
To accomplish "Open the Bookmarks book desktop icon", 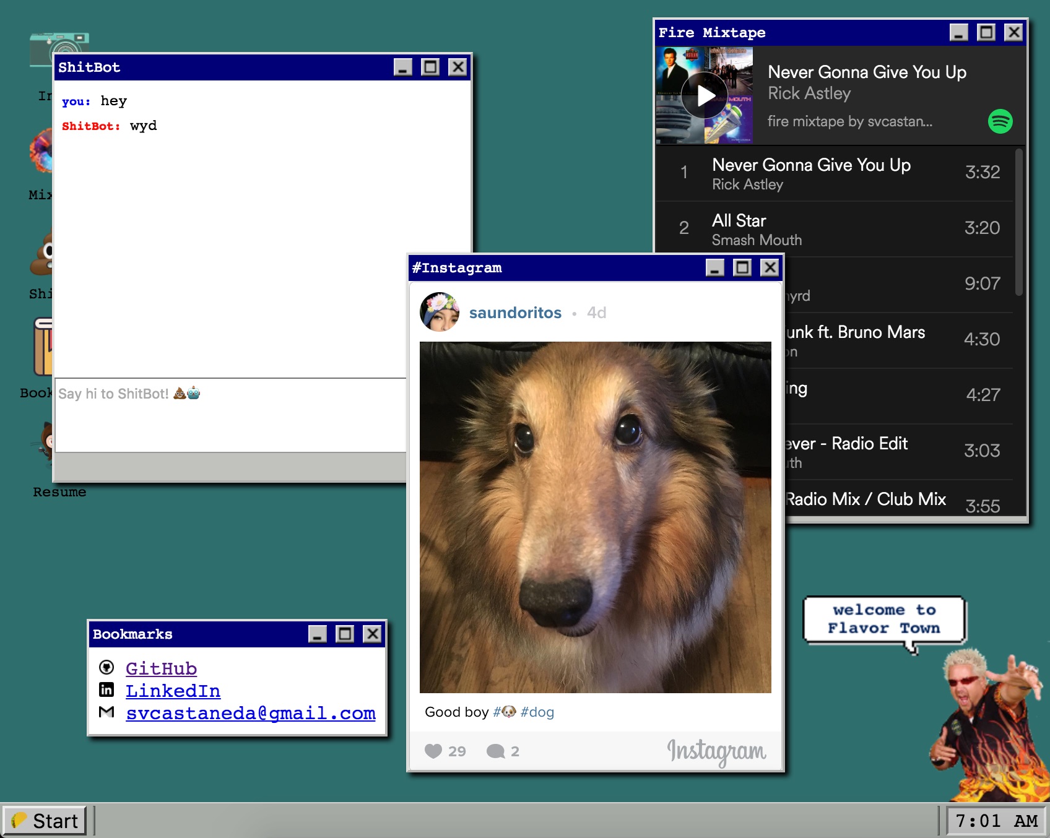I will click(43, 347).
